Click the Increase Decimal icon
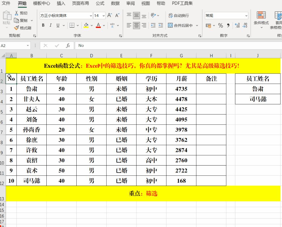The height and width of the screenshot is (227, 282). pos(238,26)
